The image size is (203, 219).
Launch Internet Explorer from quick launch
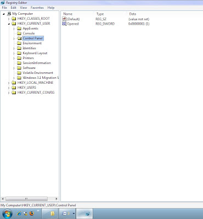19,214
